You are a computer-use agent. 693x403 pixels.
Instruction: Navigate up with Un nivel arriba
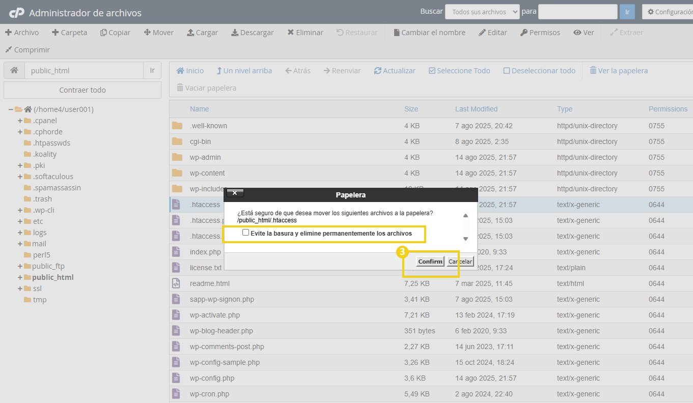(244, 71)
